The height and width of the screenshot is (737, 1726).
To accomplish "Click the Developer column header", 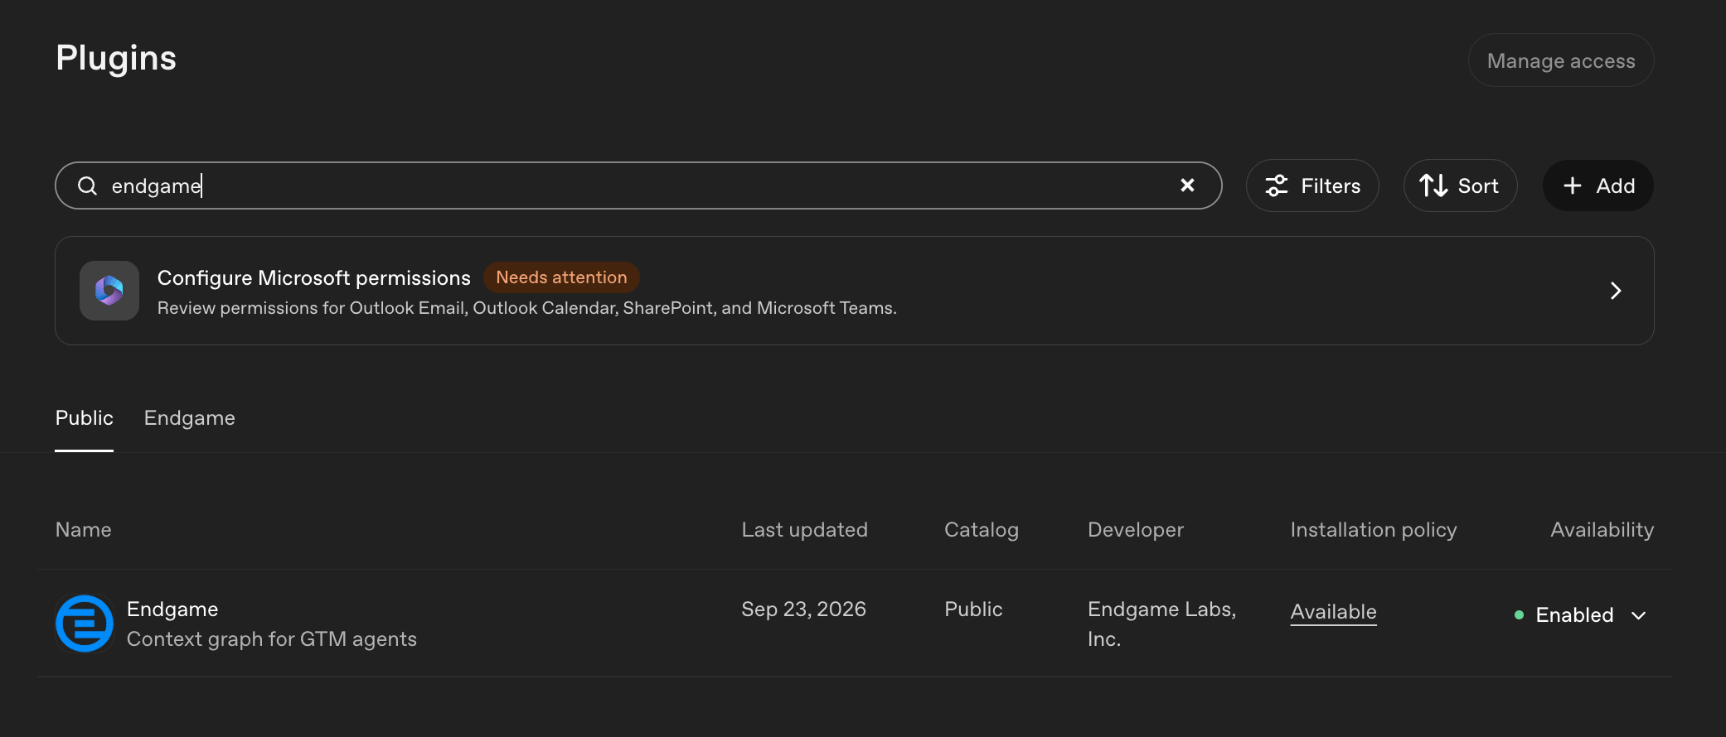I will tap(1136, 530).
